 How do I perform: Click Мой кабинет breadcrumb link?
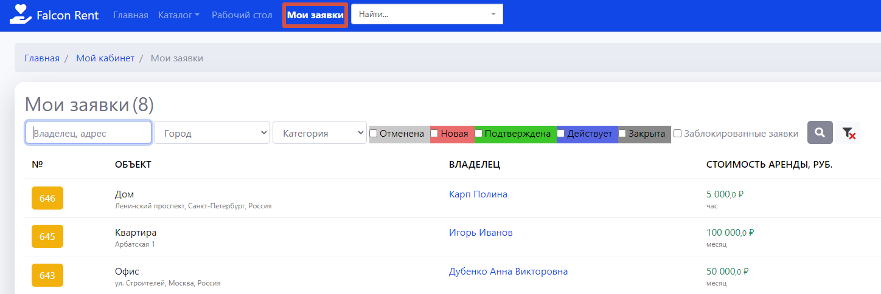click(x=105, y=58)
